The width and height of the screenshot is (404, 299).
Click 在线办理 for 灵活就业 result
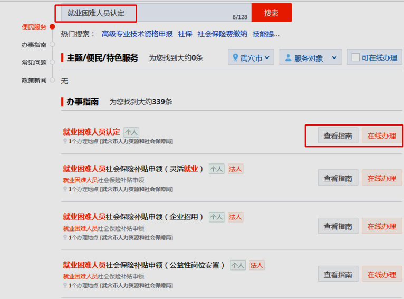pyautogui.click(x=381, y=178)
